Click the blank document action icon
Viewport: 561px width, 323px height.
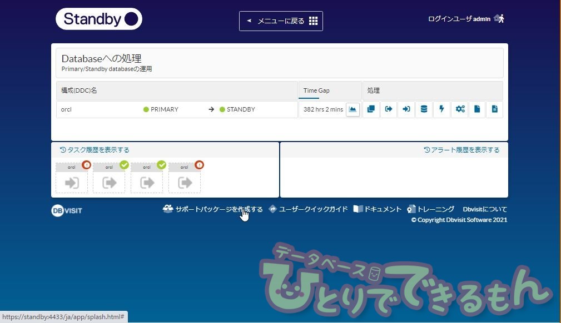(477, 109)
